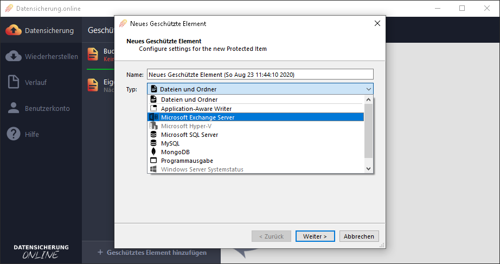This screenshot has width=500, height=264.
Task: Select Programmausgabe option
Action: coord(256,161)
